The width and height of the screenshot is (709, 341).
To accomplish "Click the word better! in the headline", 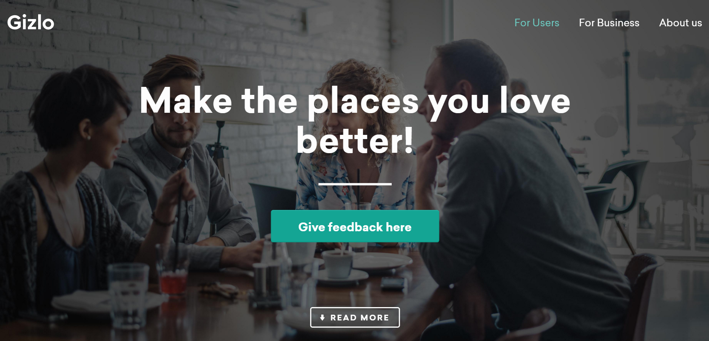I will tap(355, 140).
